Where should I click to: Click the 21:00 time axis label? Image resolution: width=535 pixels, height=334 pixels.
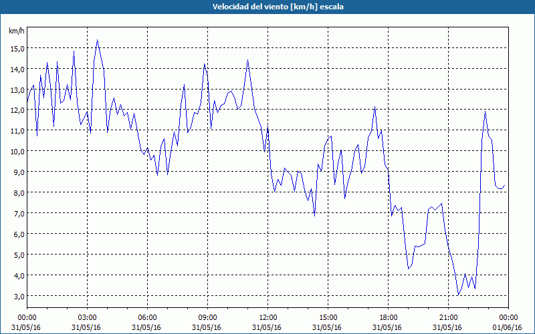click(448, 318)
